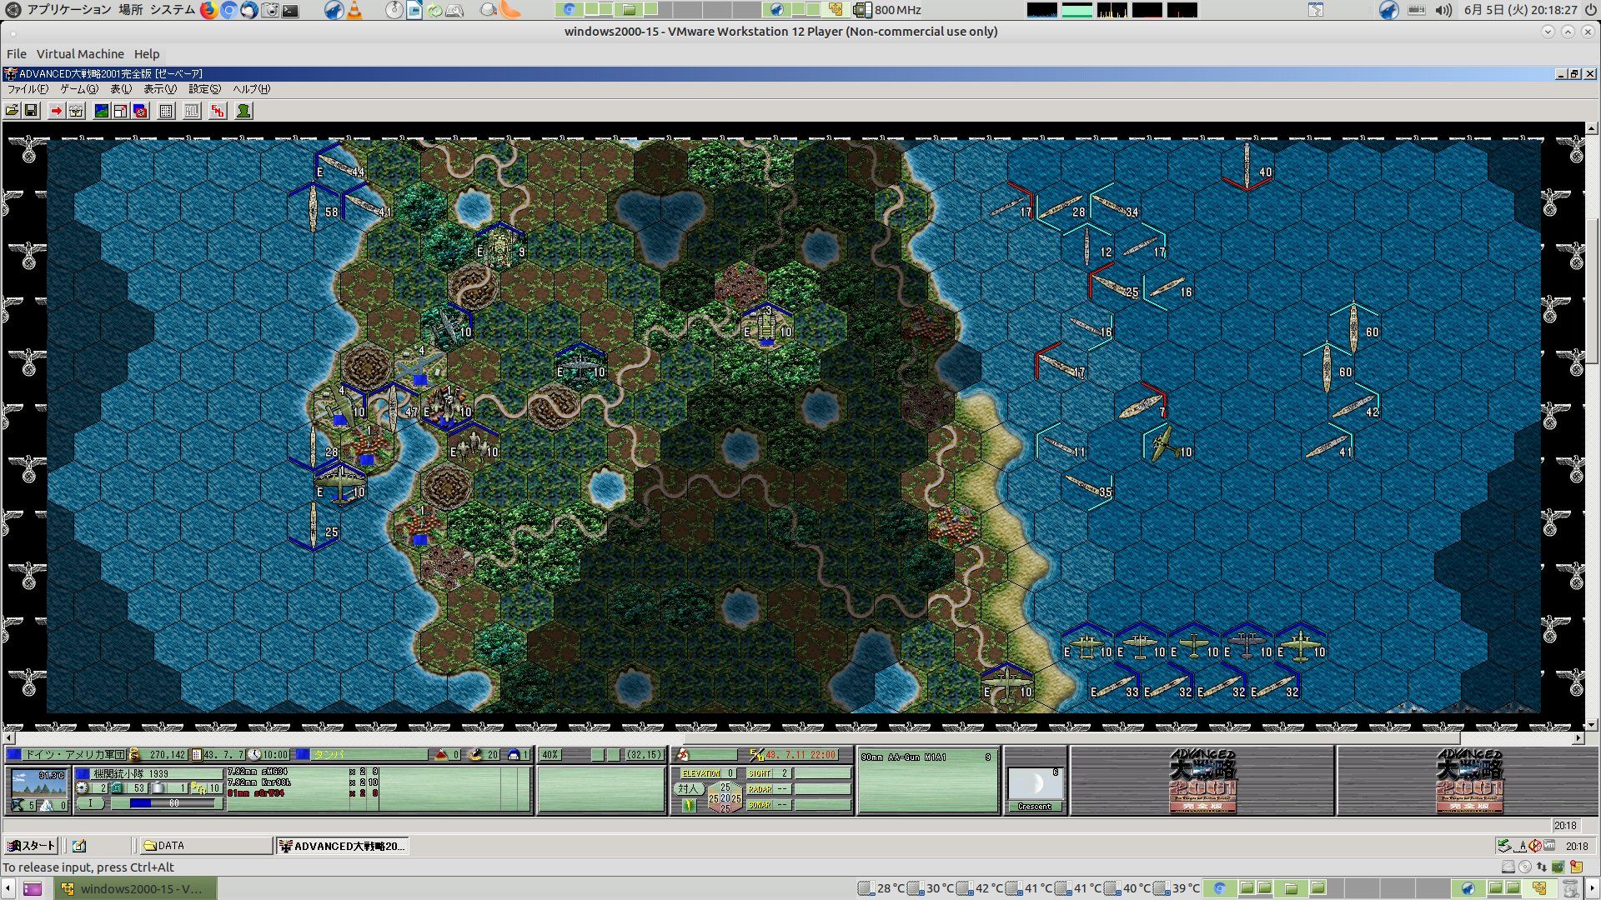The image size is (1601, 900).
Task: Click the blue-red emblem toolbar icon
Action: click(140, 111)
